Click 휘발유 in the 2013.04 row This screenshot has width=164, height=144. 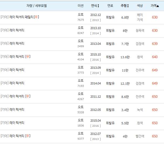[x=110, y=44]
